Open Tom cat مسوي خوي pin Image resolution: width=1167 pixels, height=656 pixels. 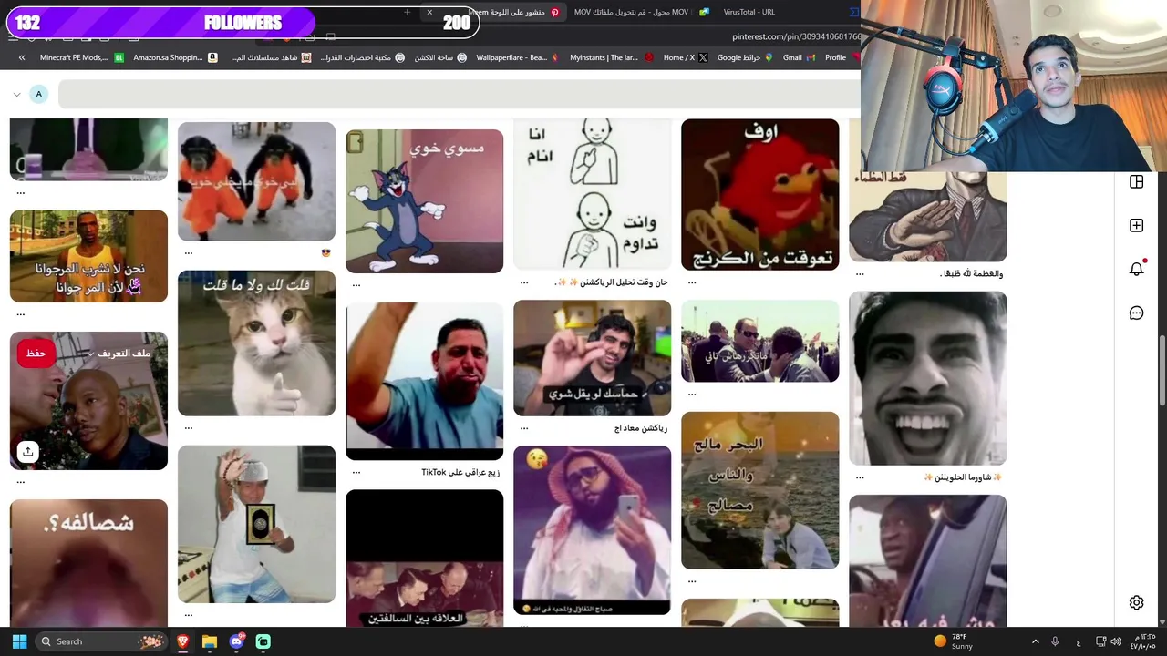pyautogui.click(x=424, y=201)
